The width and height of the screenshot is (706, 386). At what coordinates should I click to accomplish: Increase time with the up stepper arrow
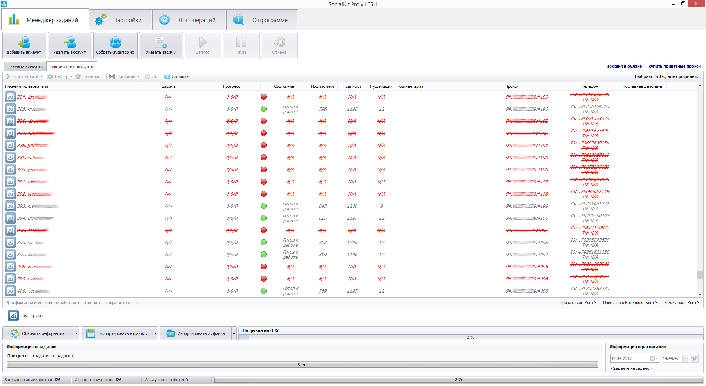685,357
